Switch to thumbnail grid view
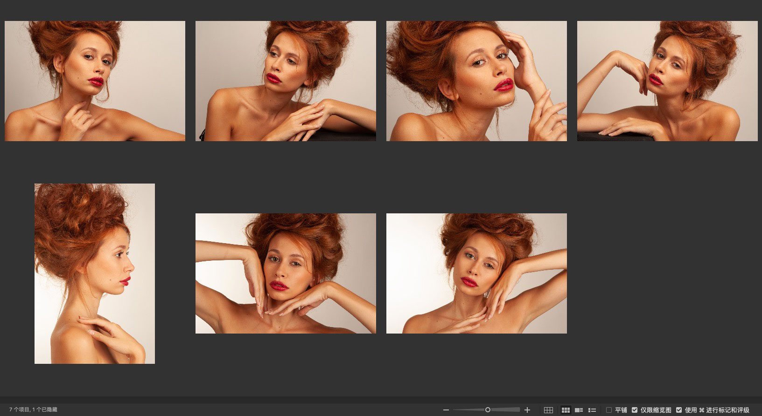This screenshot has width=762, height=416. click(x=566, y=410)
